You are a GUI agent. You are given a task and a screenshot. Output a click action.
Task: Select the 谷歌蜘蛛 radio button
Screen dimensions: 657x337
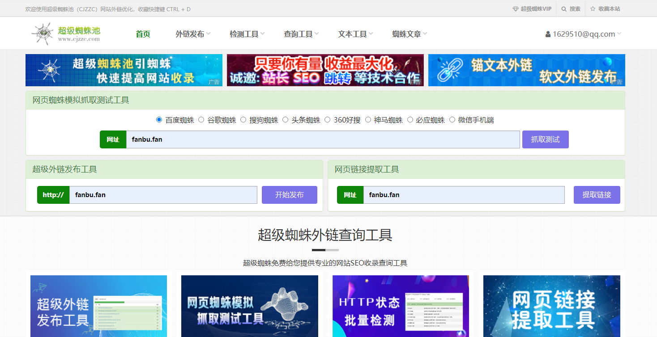(201, 119)
